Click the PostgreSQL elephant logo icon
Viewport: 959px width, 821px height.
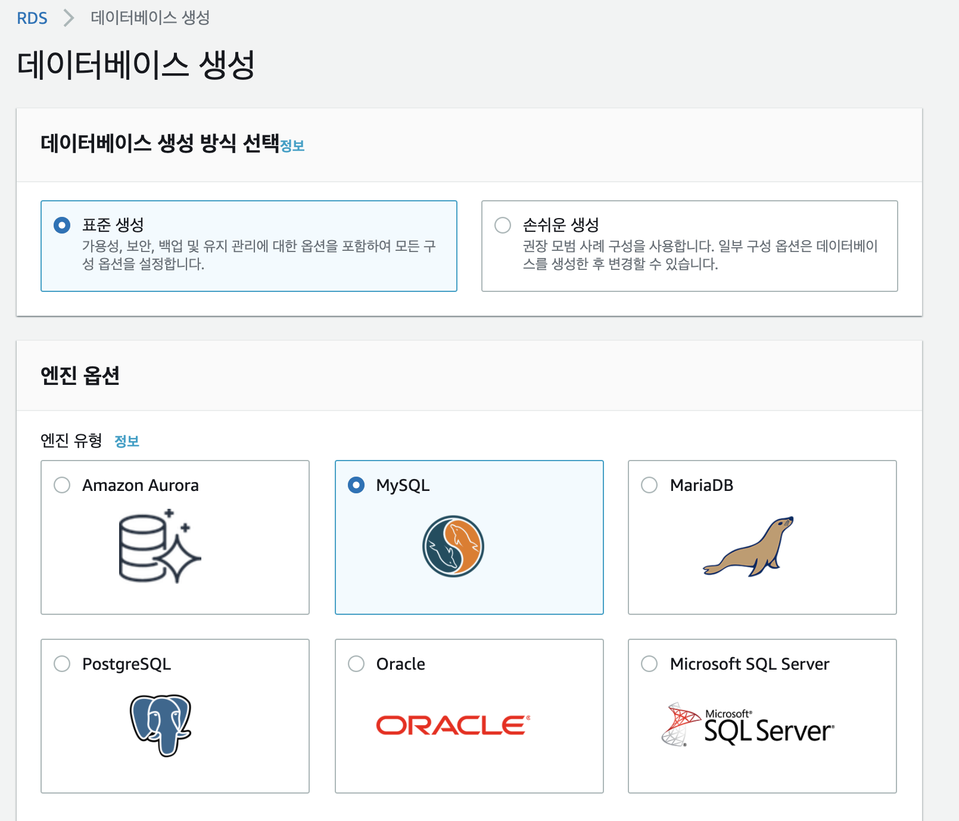[161, 725]
